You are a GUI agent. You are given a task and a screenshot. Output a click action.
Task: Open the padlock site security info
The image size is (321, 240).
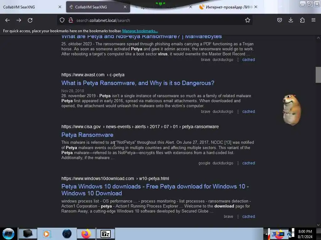click(x=71, y=20)
